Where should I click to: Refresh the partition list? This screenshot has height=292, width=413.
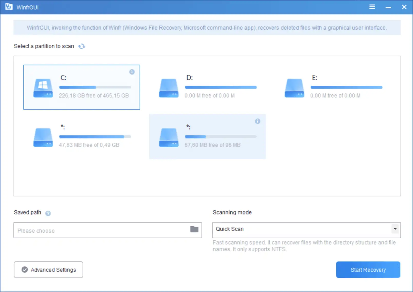[x=82, y=46]
